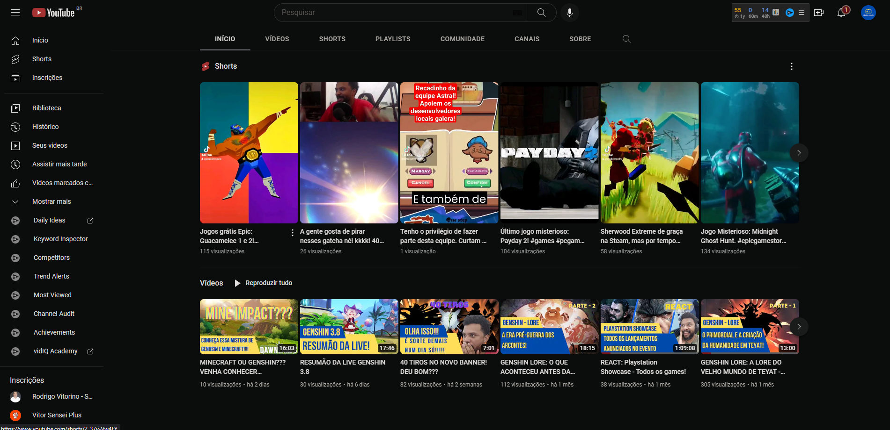Image resolution: width=890 pixels, height=430 pixels.
Task: Play RESUMÃO DA LIVE GENSHIN 3.8 video
Action: 349,327
